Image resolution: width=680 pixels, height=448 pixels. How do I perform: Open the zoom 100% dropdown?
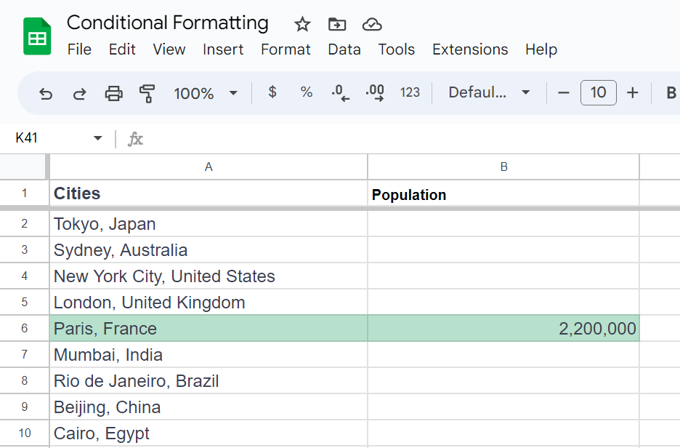(206, 93)
